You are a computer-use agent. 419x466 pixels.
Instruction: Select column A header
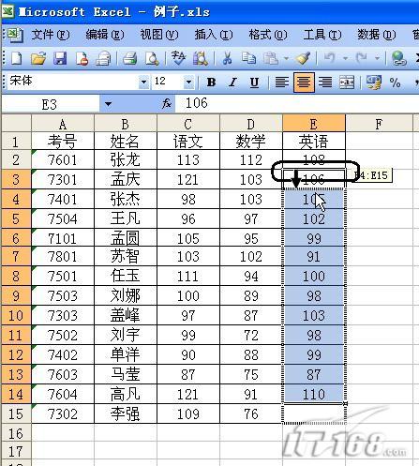[63, 124]
